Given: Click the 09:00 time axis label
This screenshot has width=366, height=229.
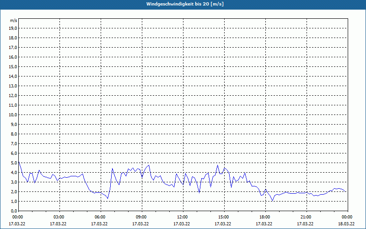Looking at the screenshot, I should coord(141,217).
